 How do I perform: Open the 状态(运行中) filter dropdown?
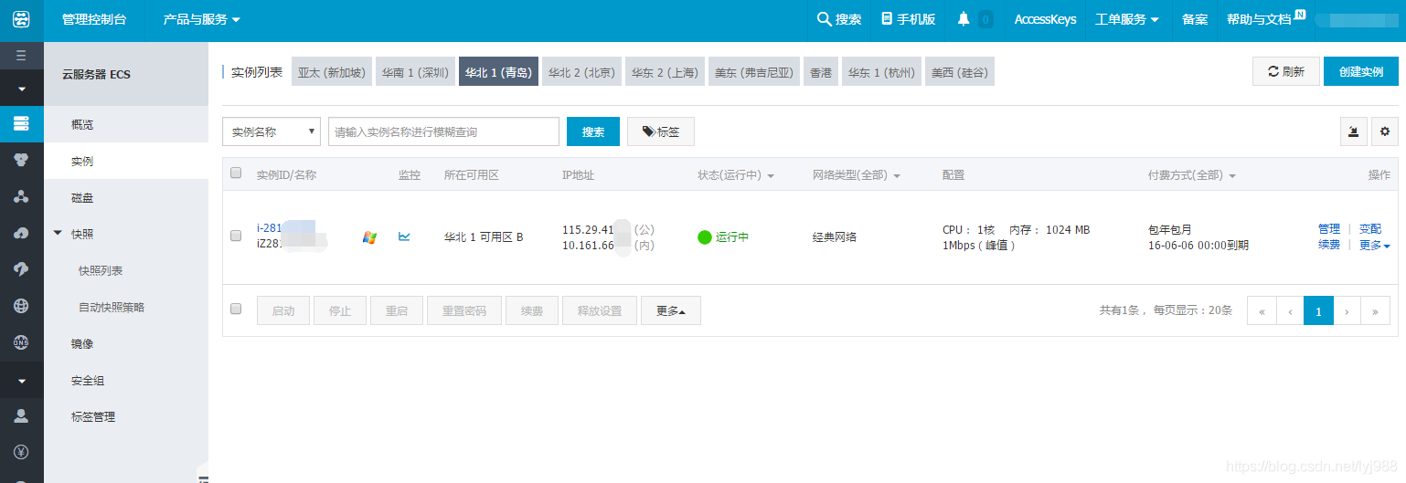pos(736,174)
